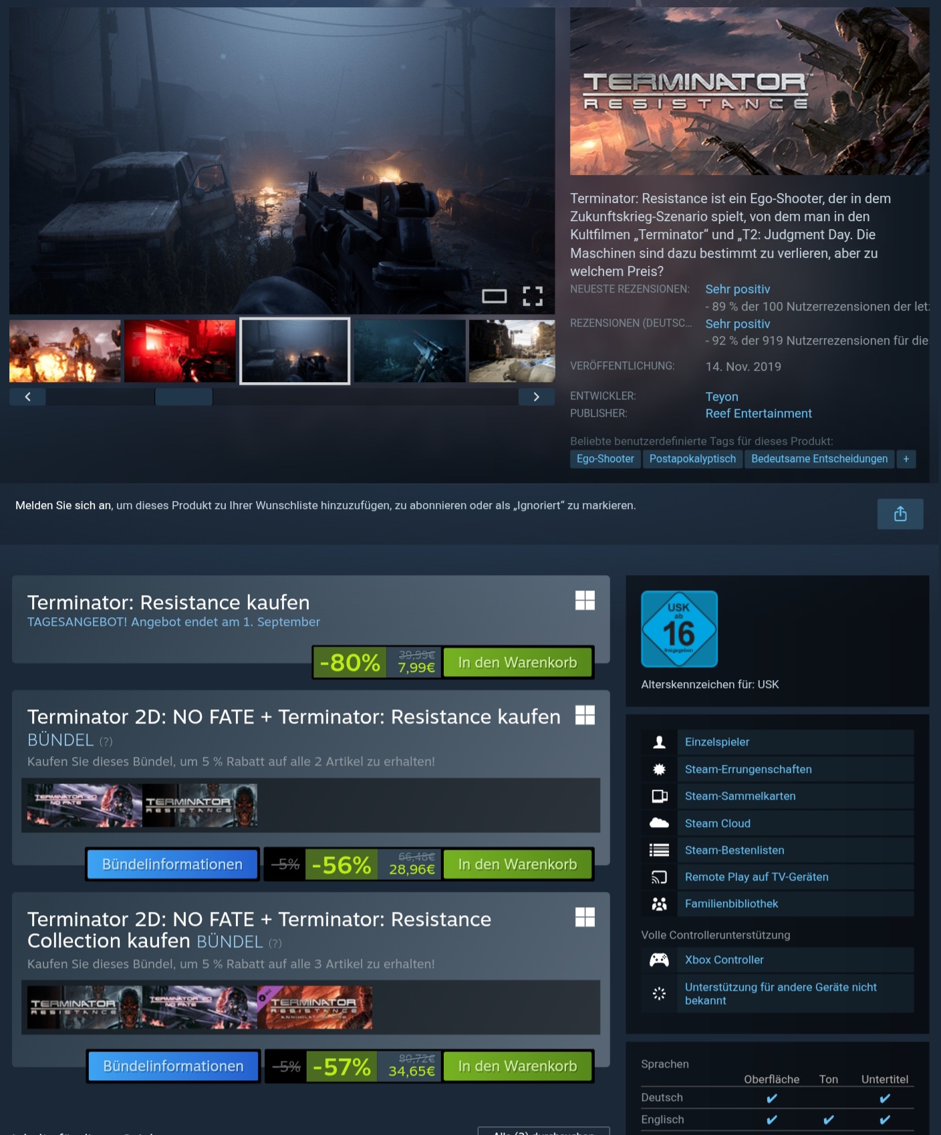Click the Steam-Bestenlisten leaderboard icon

pos(659,850)
